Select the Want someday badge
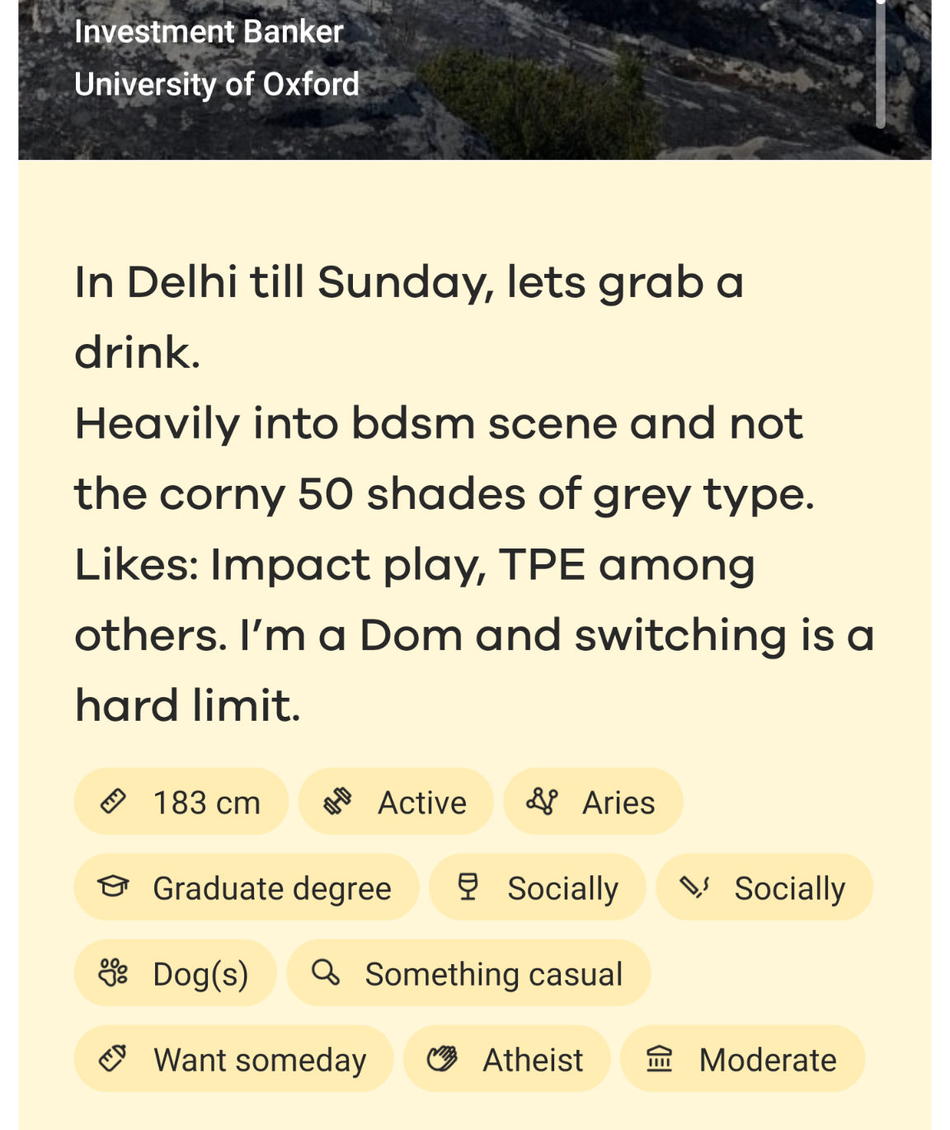This screenshot has height=1130, width=950. pyautogui.click(x=233, y=1059)
